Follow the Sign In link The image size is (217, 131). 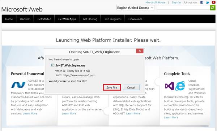coord(176,3)
